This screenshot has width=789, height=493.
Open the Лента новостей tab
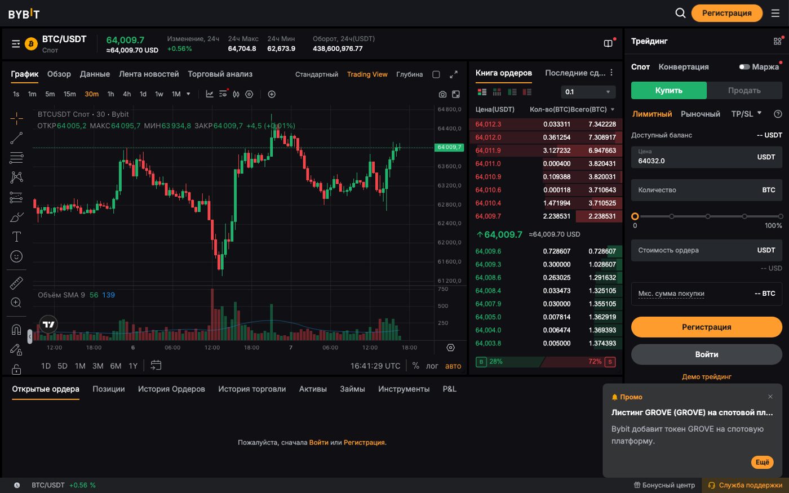pos(149,74)
